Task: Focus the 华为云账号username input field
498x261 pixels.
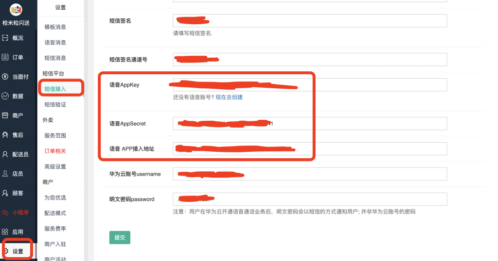Action: [x=310, y=174]
